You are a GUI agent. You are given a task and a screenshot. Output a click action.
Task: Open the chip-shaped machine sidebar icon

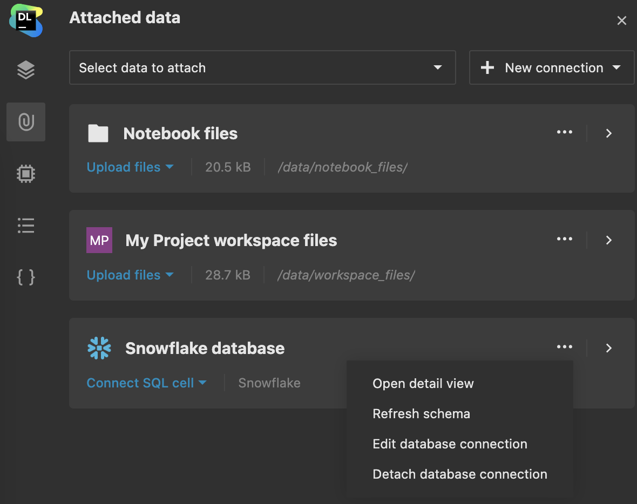click(x=26, y=173)
